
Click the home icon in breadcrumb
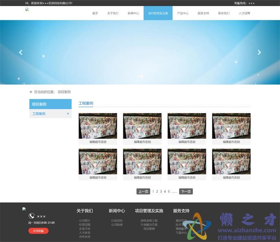[31, 92]
